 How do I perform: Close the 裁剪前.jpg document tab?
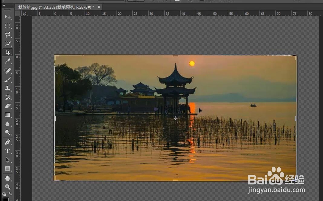tap(99, 7)
